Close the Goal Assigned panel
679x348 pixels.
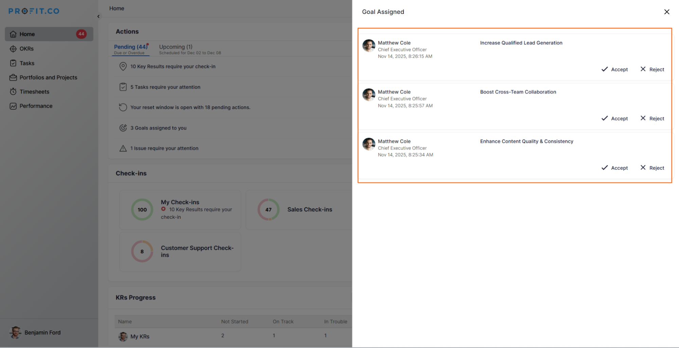click(x=666, y=12)
